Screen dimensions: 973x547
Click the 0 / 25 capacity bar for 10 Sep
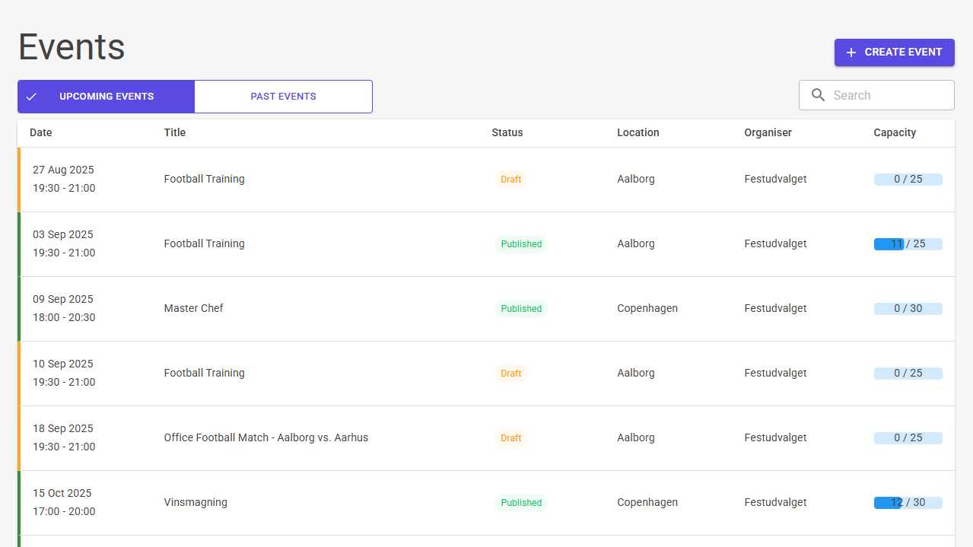[x=908, y=374]
